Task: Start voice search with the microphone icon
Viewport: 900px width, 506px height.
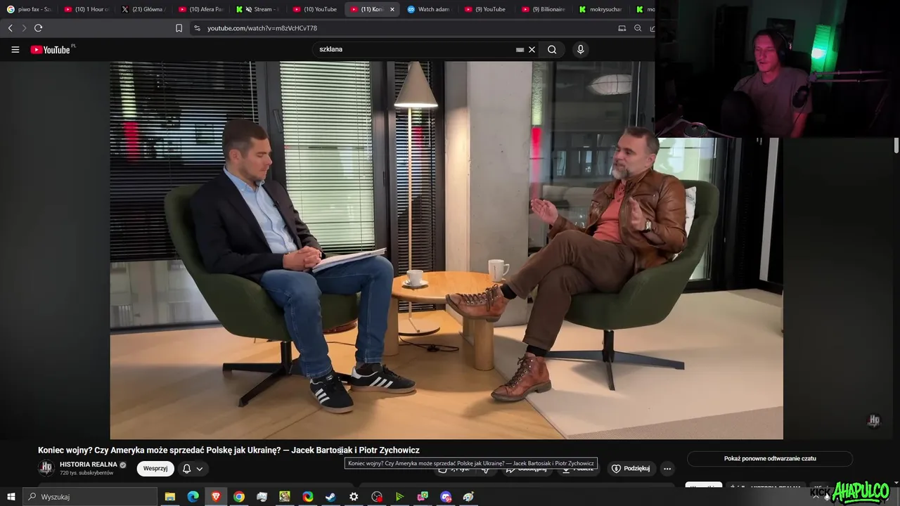Action: click(x=580, y=49)
